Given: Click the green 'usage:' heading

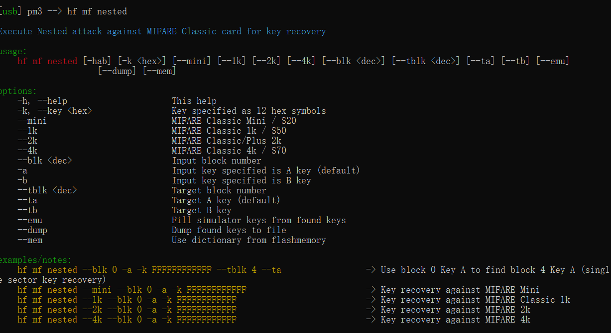Looking at the screenshot, I should (13, 51).
